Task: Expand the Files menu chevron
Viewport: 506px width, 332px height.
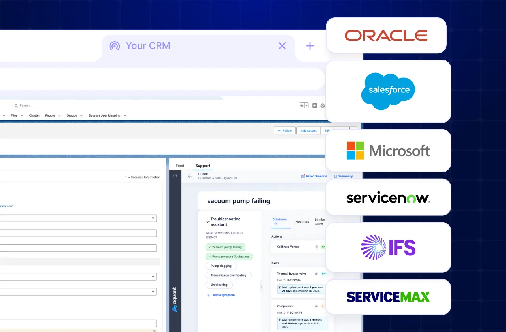Action: pyautogui.click(x=21, y=116)
